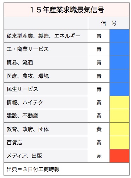Click the blue swatch for 貿易、流通
This screenshot has height=178, width=131.
119,63
